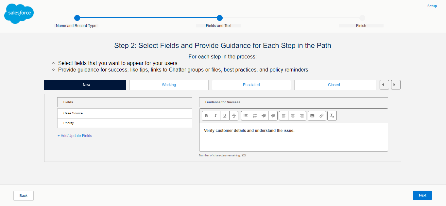
Task: Apply underline formatting in the editor
Action: (225, 116)
